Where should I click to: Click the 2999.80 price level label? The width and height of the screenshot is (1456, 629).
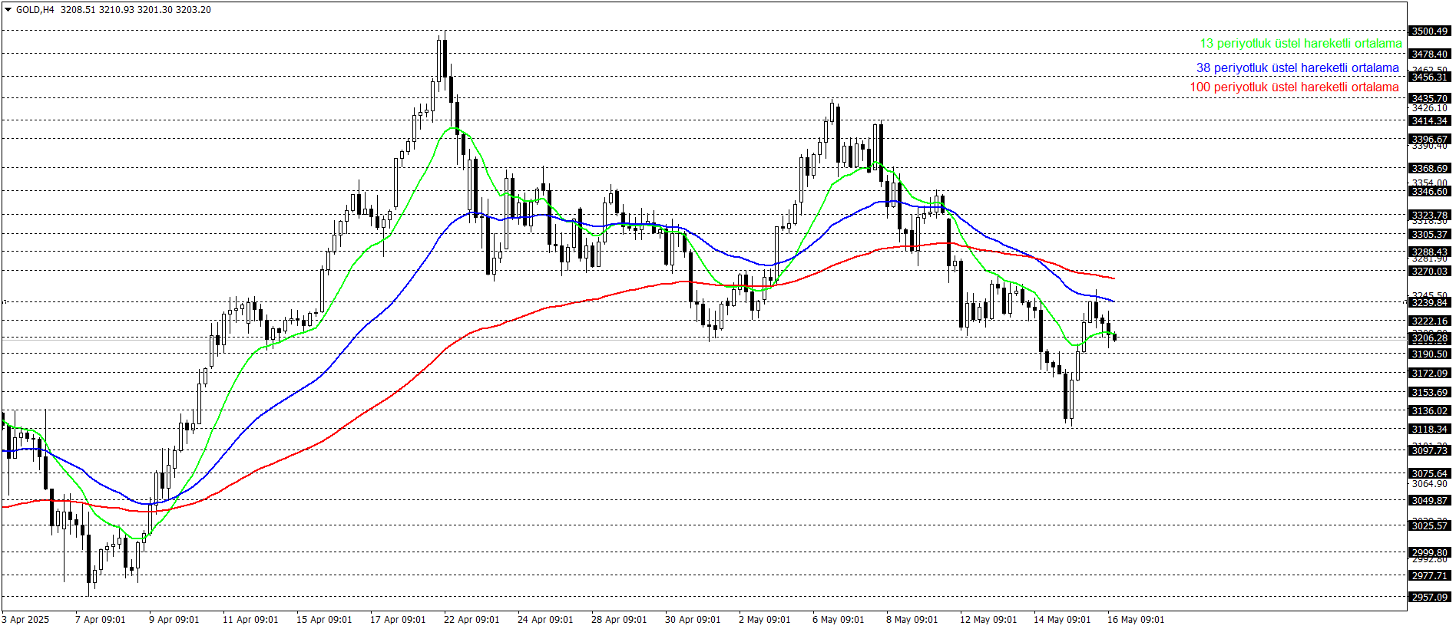tap(1430, 553)
